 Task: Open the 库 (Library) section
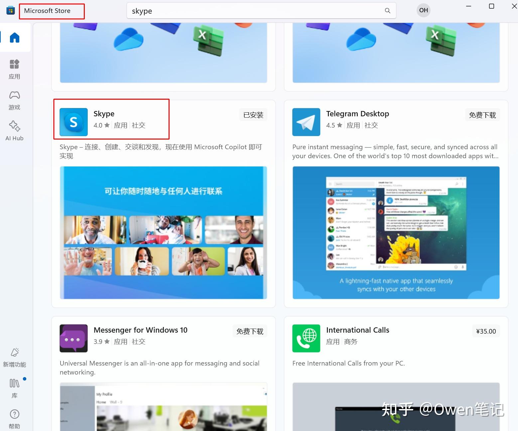coord(14,388)
